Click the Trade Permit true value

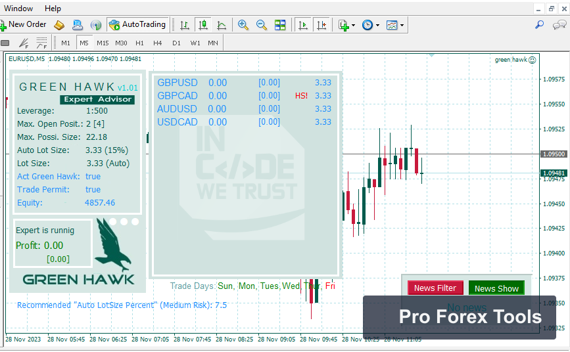[93, 190]
